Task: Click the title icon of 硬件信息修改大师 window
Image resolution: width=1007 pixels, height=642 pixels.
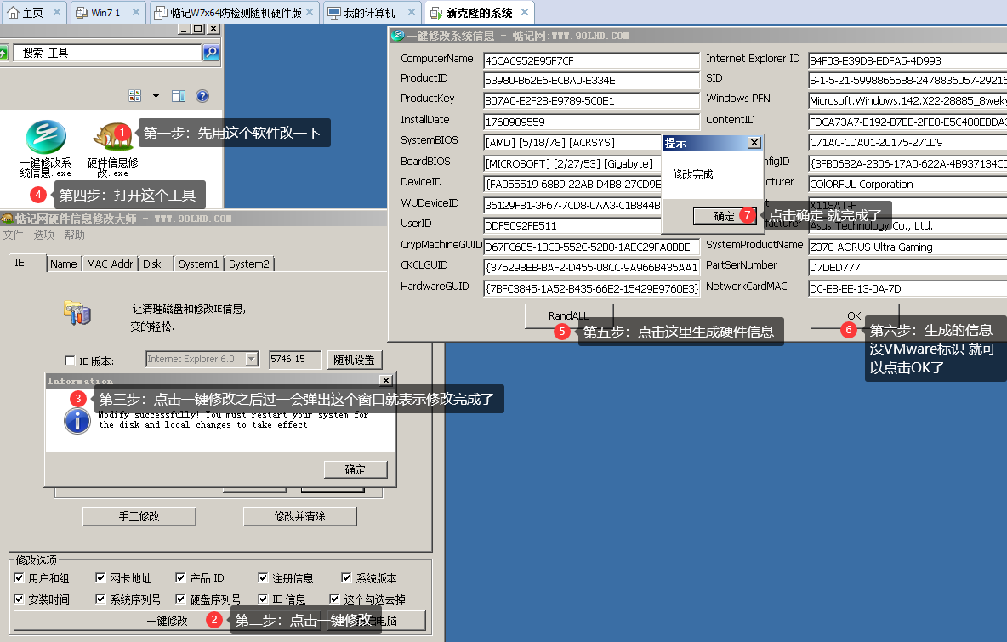Action: (7, 219)
